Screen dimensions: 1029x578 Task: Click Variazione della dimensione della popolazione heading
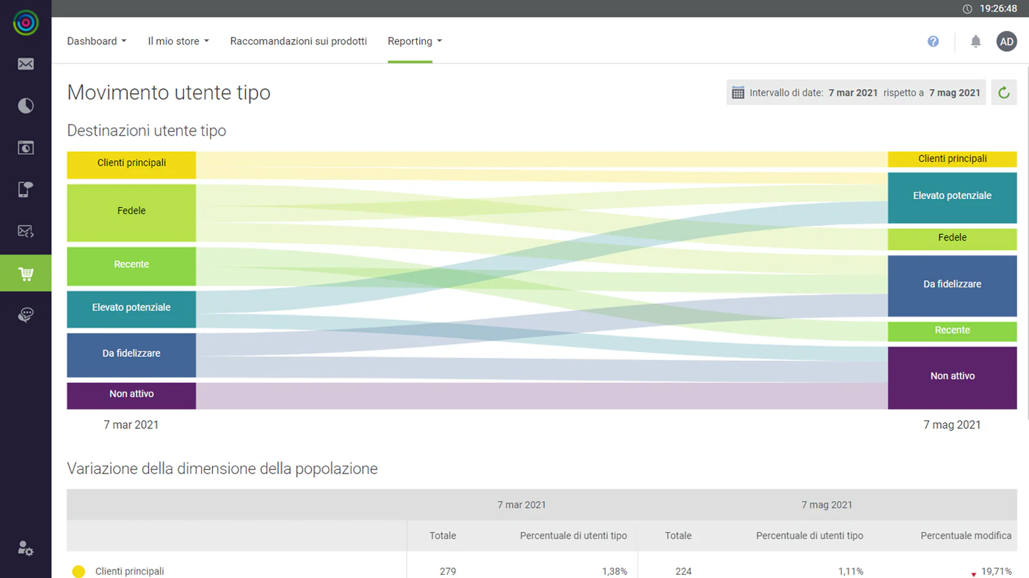(222, 468)
